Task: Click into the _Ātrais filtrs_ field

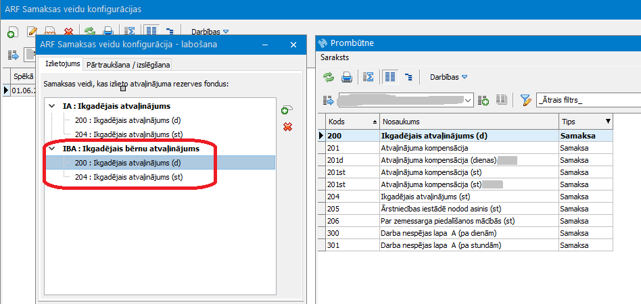Action: pos(589,100)
